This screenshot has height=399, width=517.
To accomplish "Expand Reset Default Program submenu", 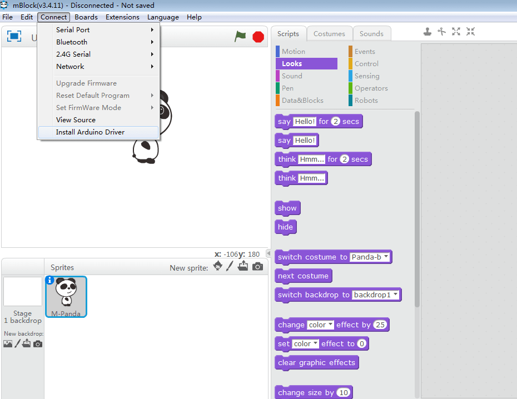I will click(98, 95).
